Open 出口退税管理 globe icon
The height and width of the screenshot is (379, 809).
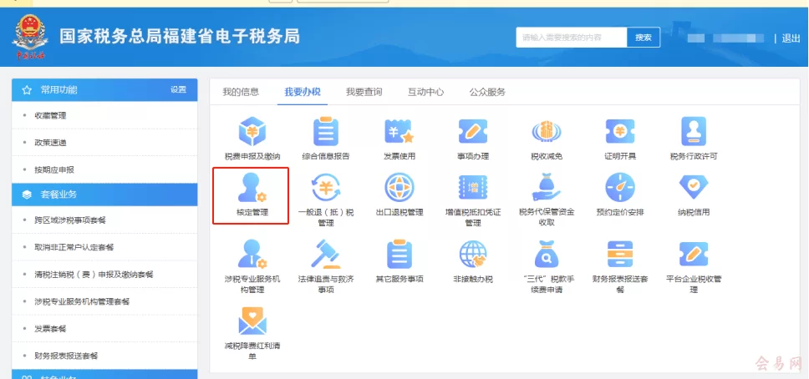(399, 189)
